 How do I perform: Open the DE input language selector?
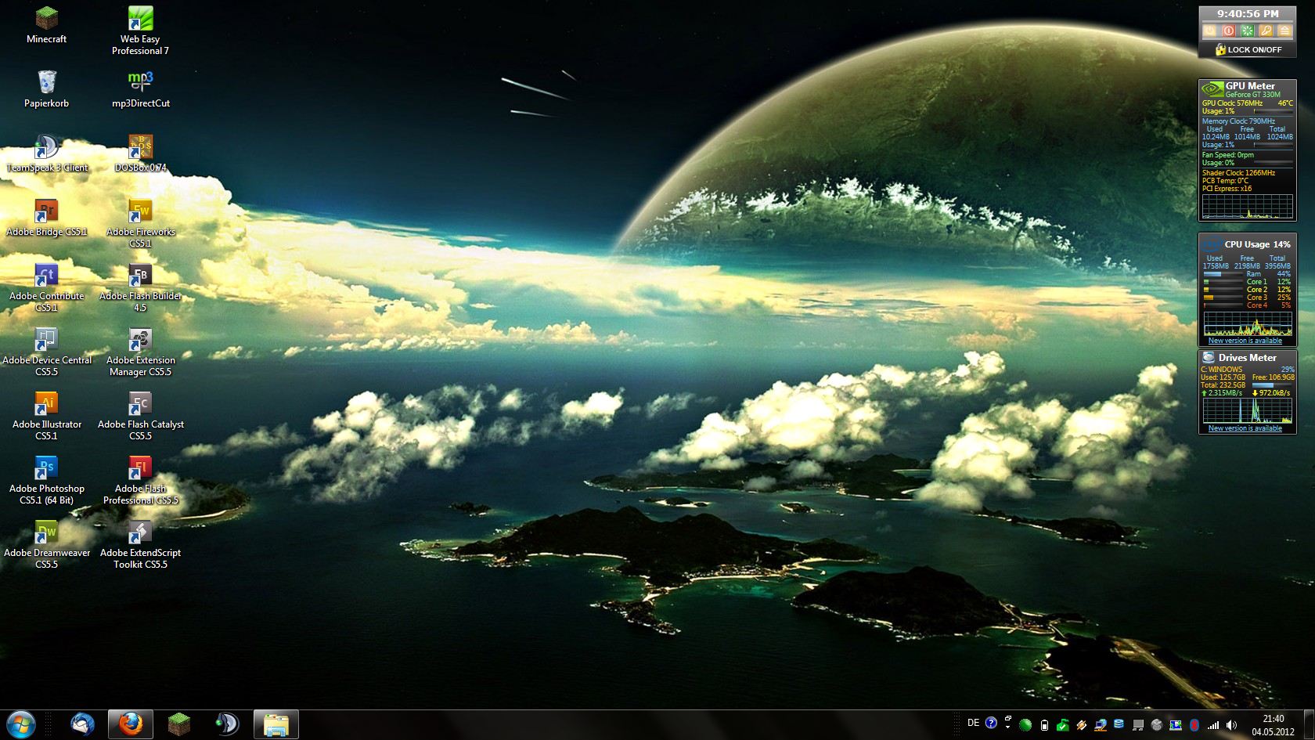point(973,723)
